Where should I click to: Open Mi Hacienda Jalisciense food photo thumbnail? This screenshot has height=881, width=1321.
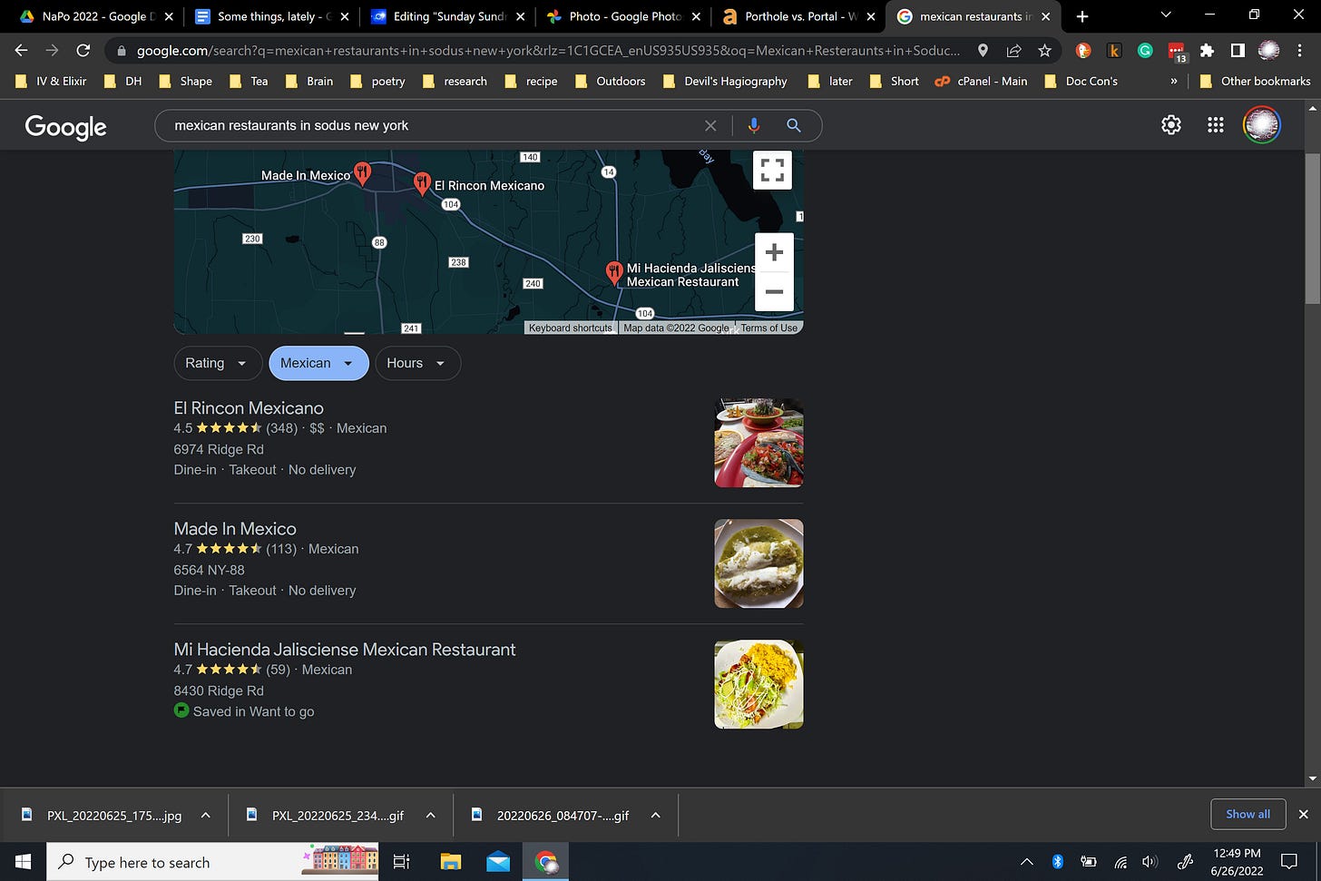tap(758, 684)
